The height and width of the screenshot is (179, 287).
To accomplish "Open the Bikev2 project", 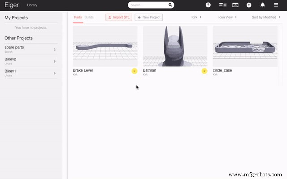I will click(x=31, y=61).
